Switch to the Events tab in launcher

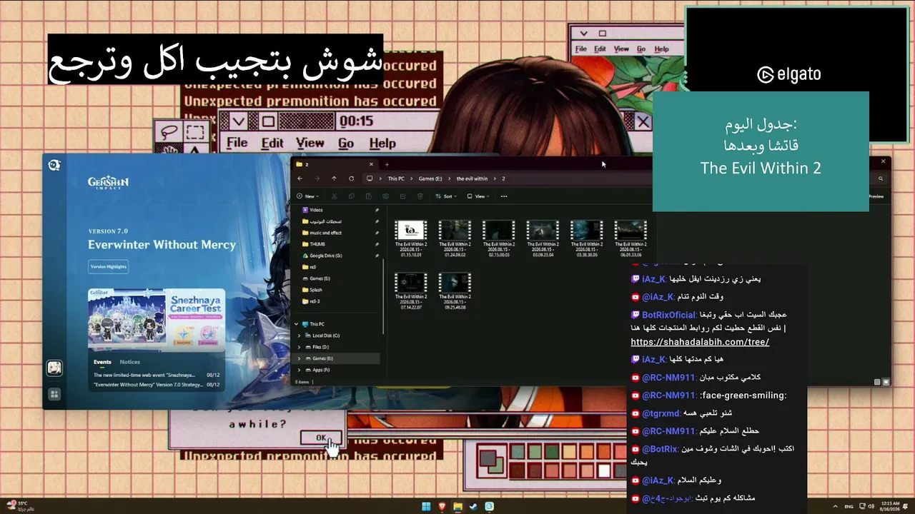coord(102,362)
